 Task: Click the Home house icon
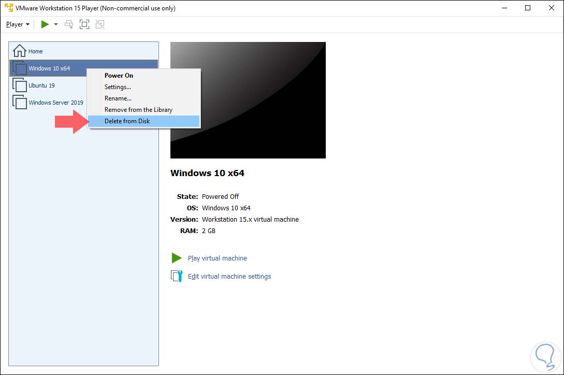(20, 51)
